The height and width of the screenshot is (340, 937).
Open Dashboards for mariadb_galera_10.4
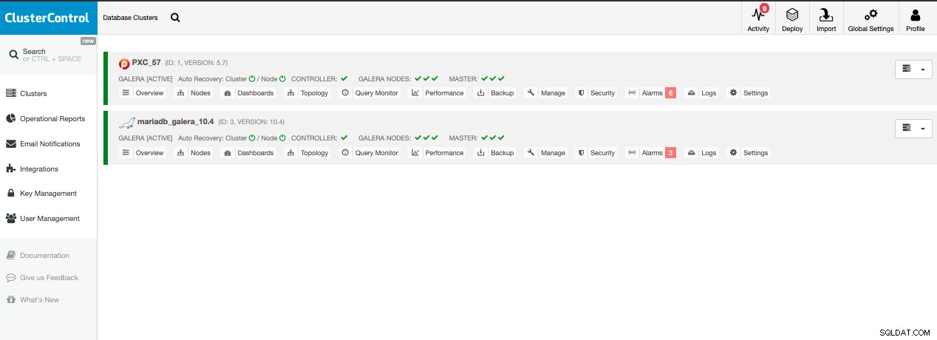[x=249, y=153]
